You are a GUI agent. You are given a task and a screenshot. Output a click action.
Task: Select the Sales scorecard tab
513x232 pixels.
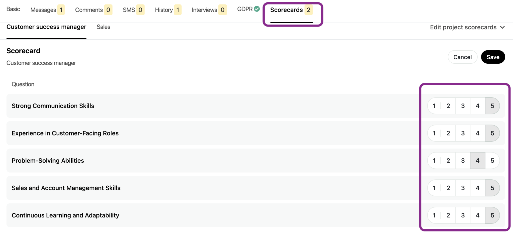103,27
